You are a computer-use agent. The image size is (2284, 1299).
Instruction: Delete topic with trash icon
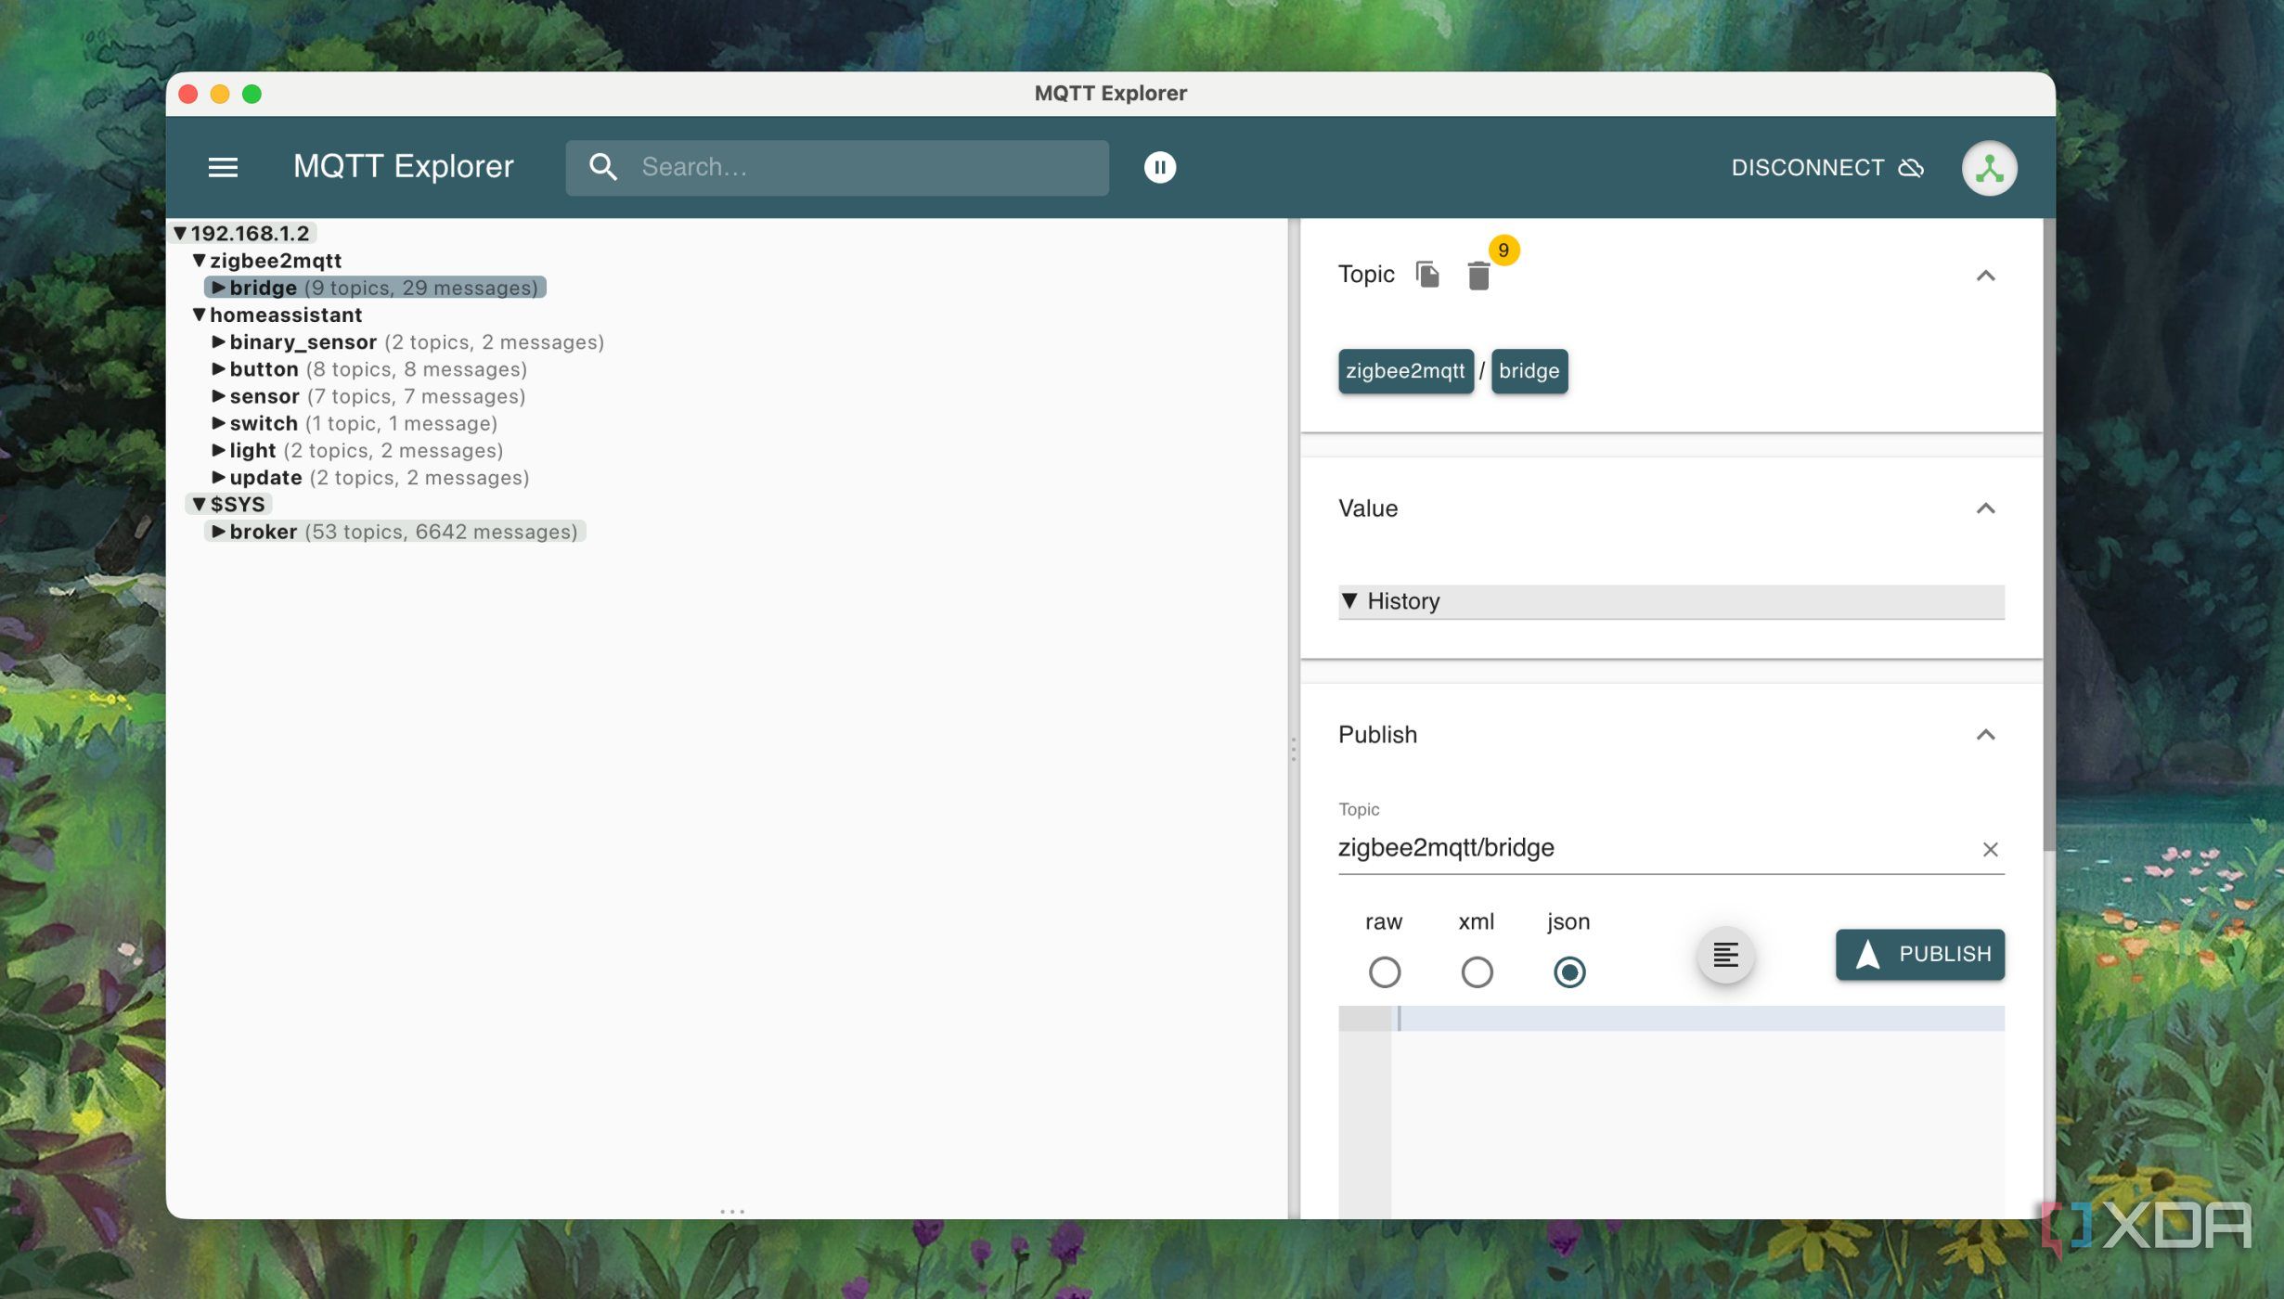(x=1478, y=276)
